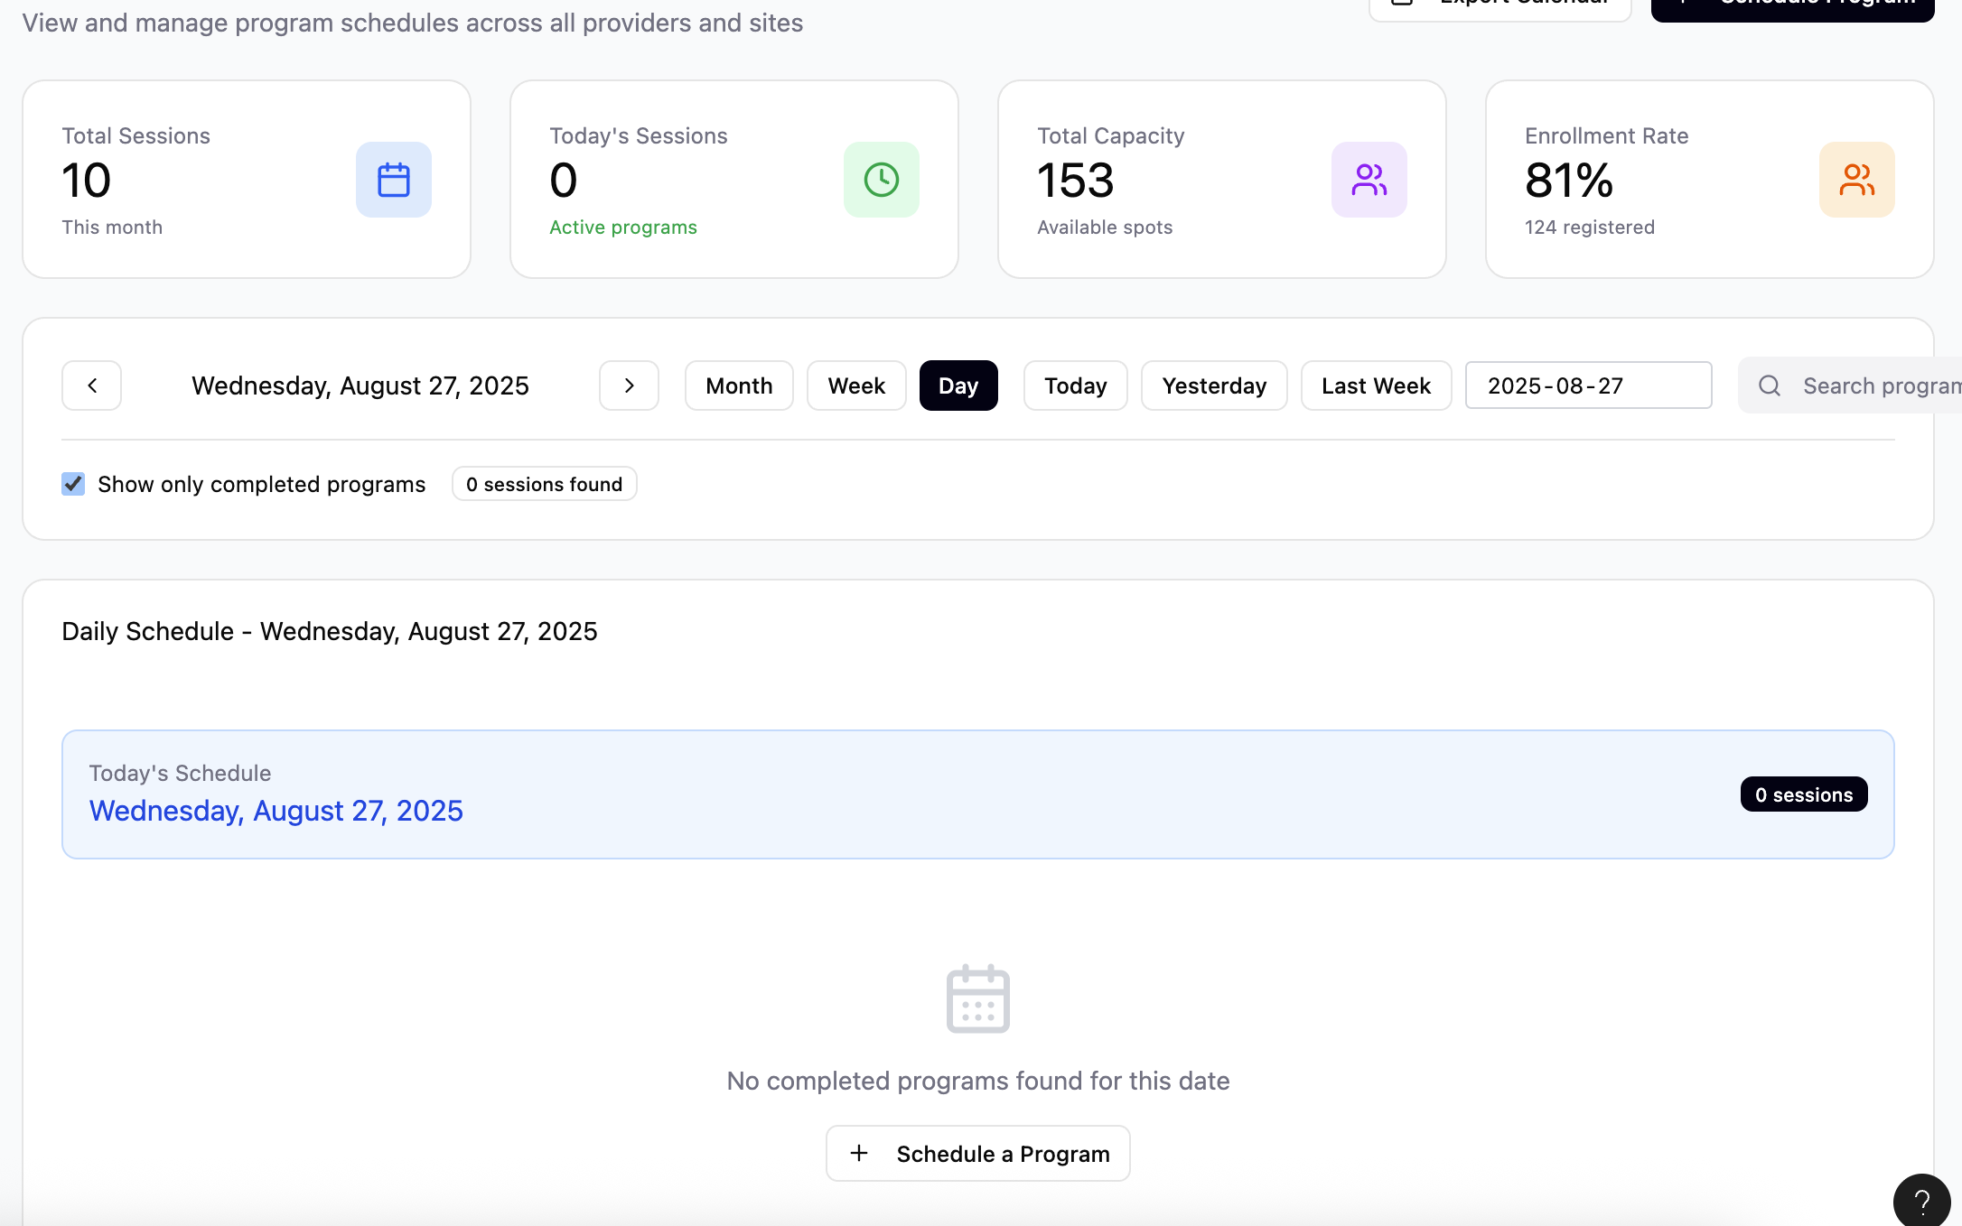
Task: Click the plus icon on Schedule a Program
Action: tap(859, 1154)
